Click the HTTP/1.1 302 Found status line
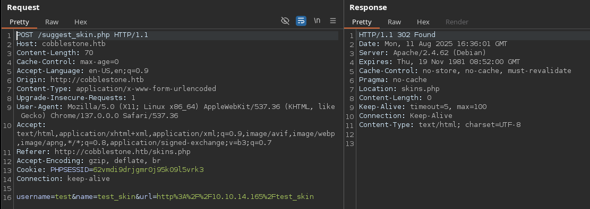The height and width of the screenshot is (209, 590). 397,35
